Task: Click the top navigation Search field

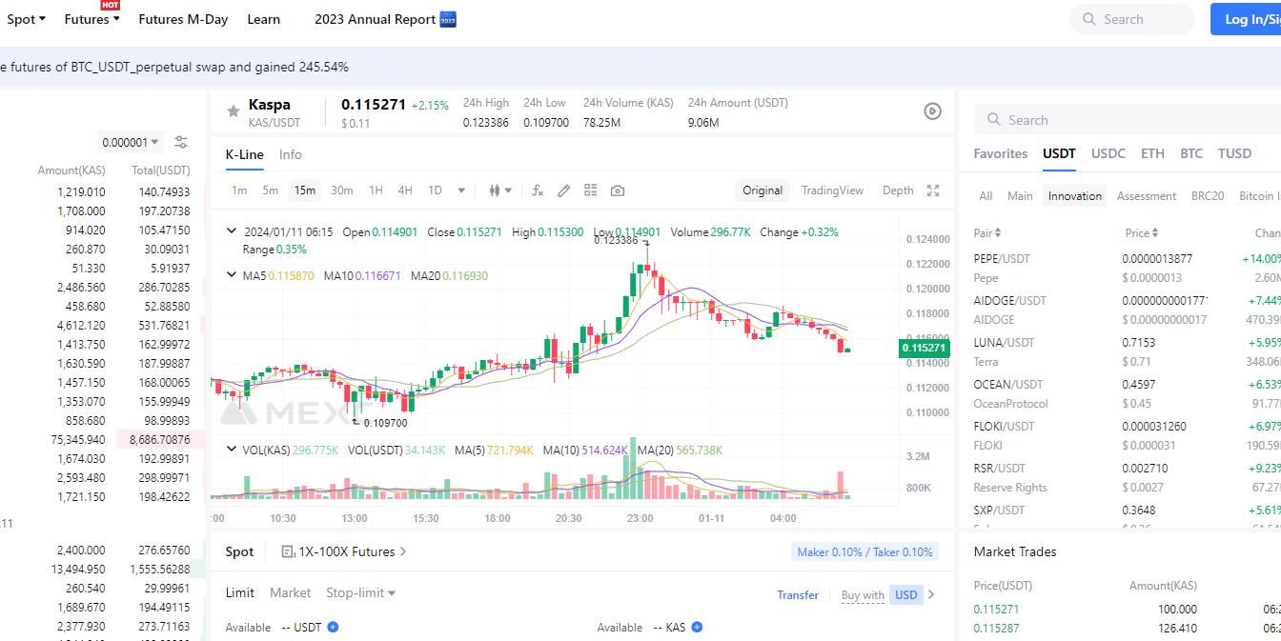Action: (x=1132, y=19)
